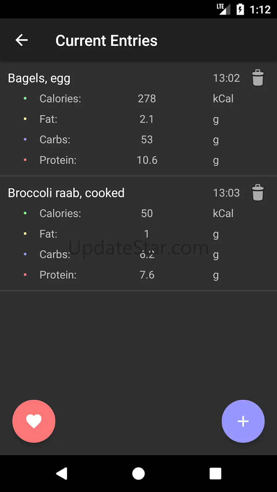The height and width of the screenshot is (492, 277).
Task: Tap the Bagels Calories value 278
Action: 147,99
